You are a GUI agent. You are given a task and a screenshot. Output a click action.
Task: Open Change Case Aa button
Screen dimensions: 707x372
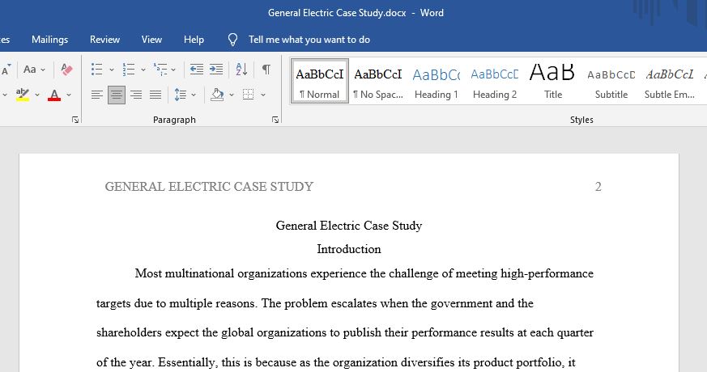(x=30, y=70)
